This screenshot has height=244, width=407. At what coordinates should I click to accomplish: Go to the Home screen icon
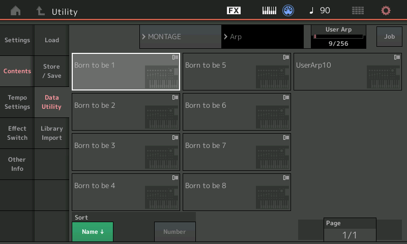(17, 11)
